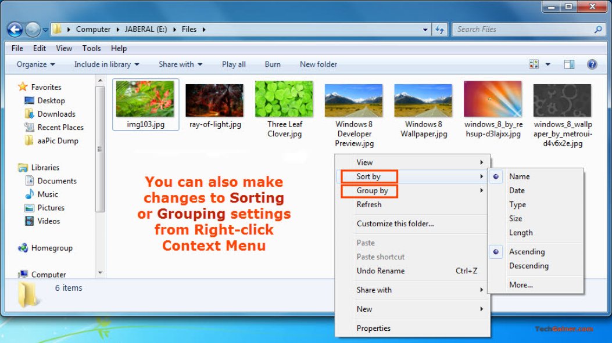Select Name as the sort criterion
The height and width of the screenshot is (343, 612).
(x=519, y=176)
